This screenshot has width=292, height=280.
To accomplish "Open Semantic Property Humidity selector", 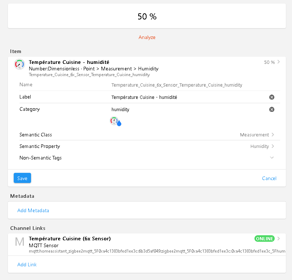I will (x=262, y=146).
